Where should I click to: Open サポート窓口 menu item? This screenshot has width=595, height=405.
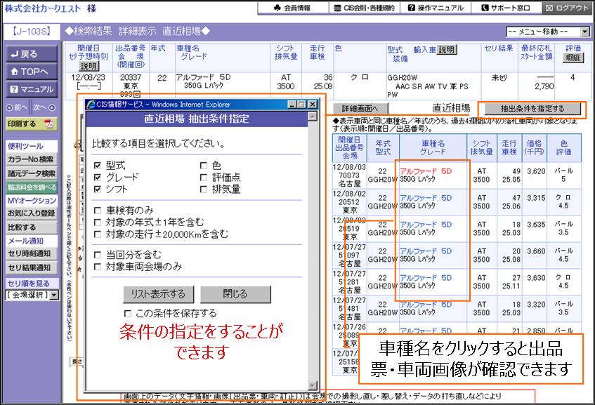point(506,8)
